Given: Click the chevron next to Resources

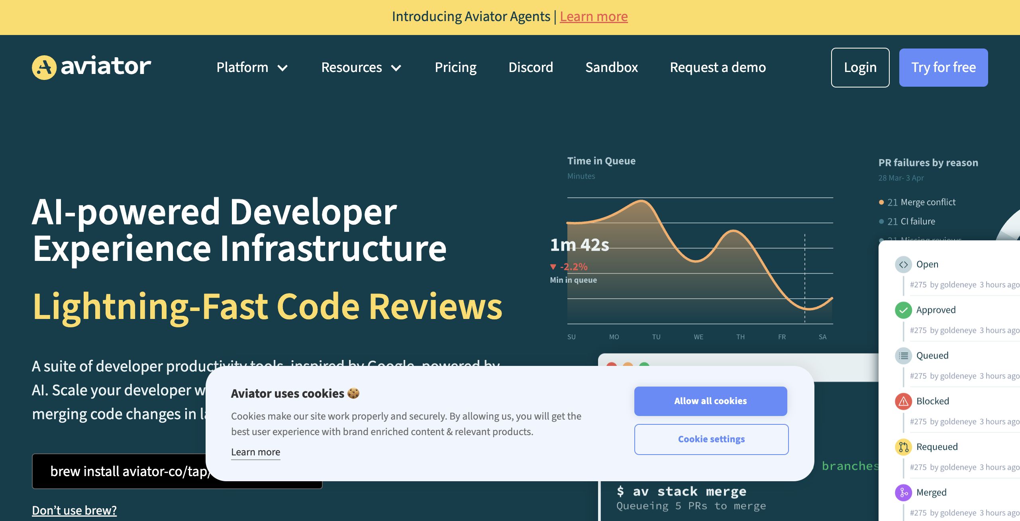Looking at the screenshot, I should pyautogui.click(x=396, y=68).
